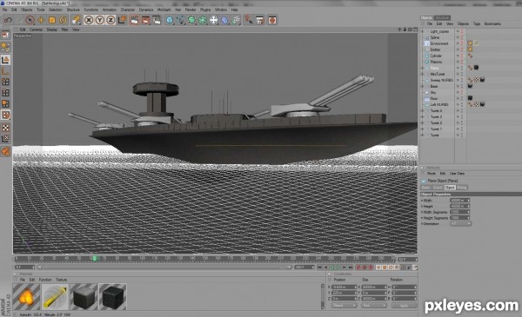The width and height of the screenshot is (522, 317).
Task: Switch the coordinate system icon
Action: [x=122, y=20]
